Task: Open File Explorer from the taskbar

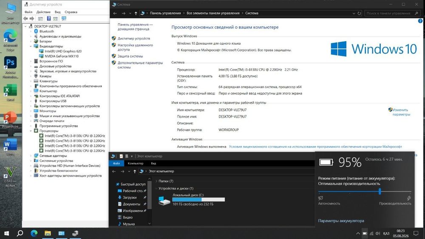Action: coord(48,233)
